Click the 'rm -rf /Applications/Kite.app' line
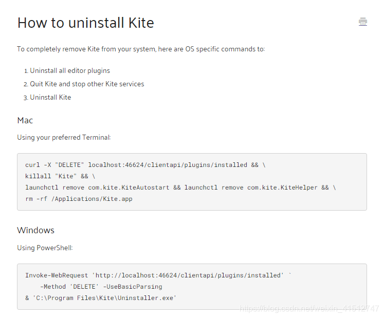The image size is (384, 318). tap(79, 199)
